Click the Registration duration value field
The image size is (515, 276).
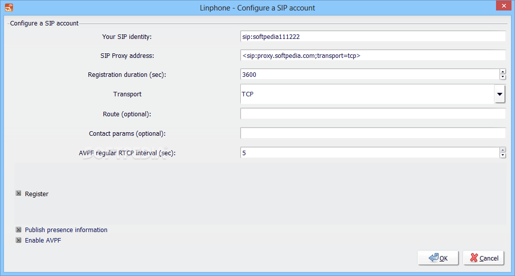coord(370,74)
